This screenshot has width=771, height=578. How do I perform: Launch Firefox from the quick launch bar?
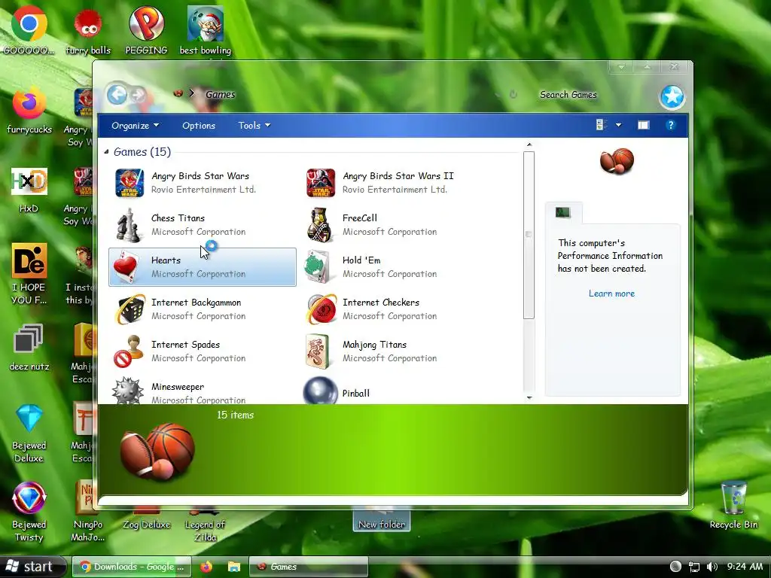206,567
